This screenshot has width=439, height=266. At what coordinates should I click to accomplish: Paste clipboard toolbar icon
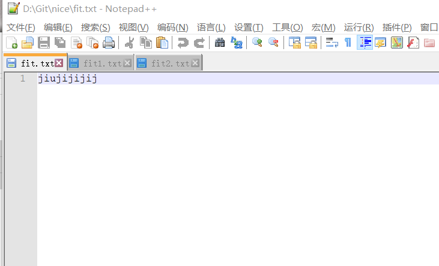tap(162, 43)
